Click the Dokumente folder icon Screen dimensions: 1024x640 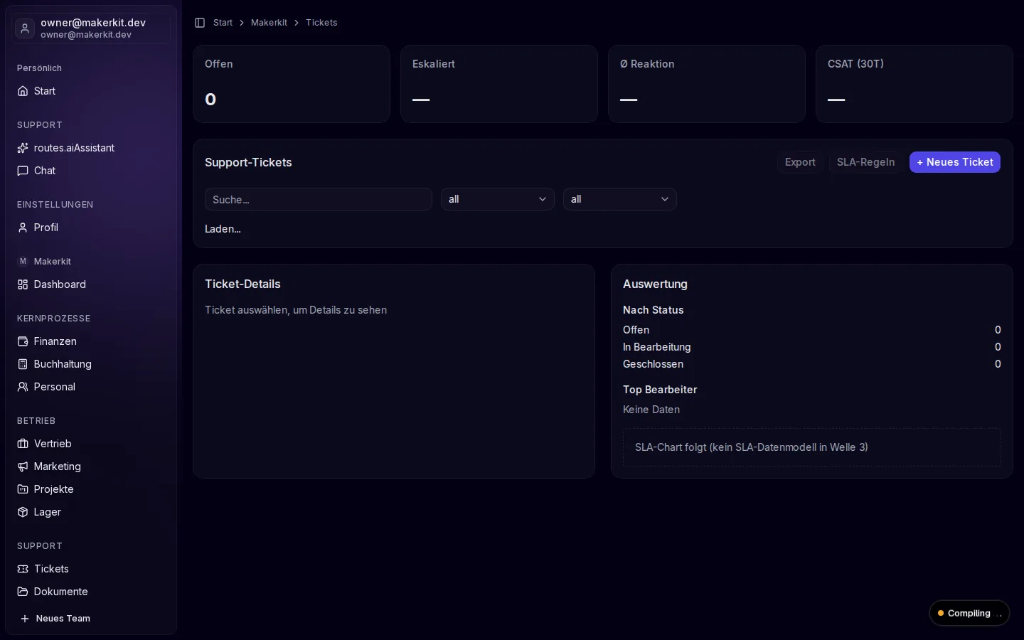pos(23,592)
